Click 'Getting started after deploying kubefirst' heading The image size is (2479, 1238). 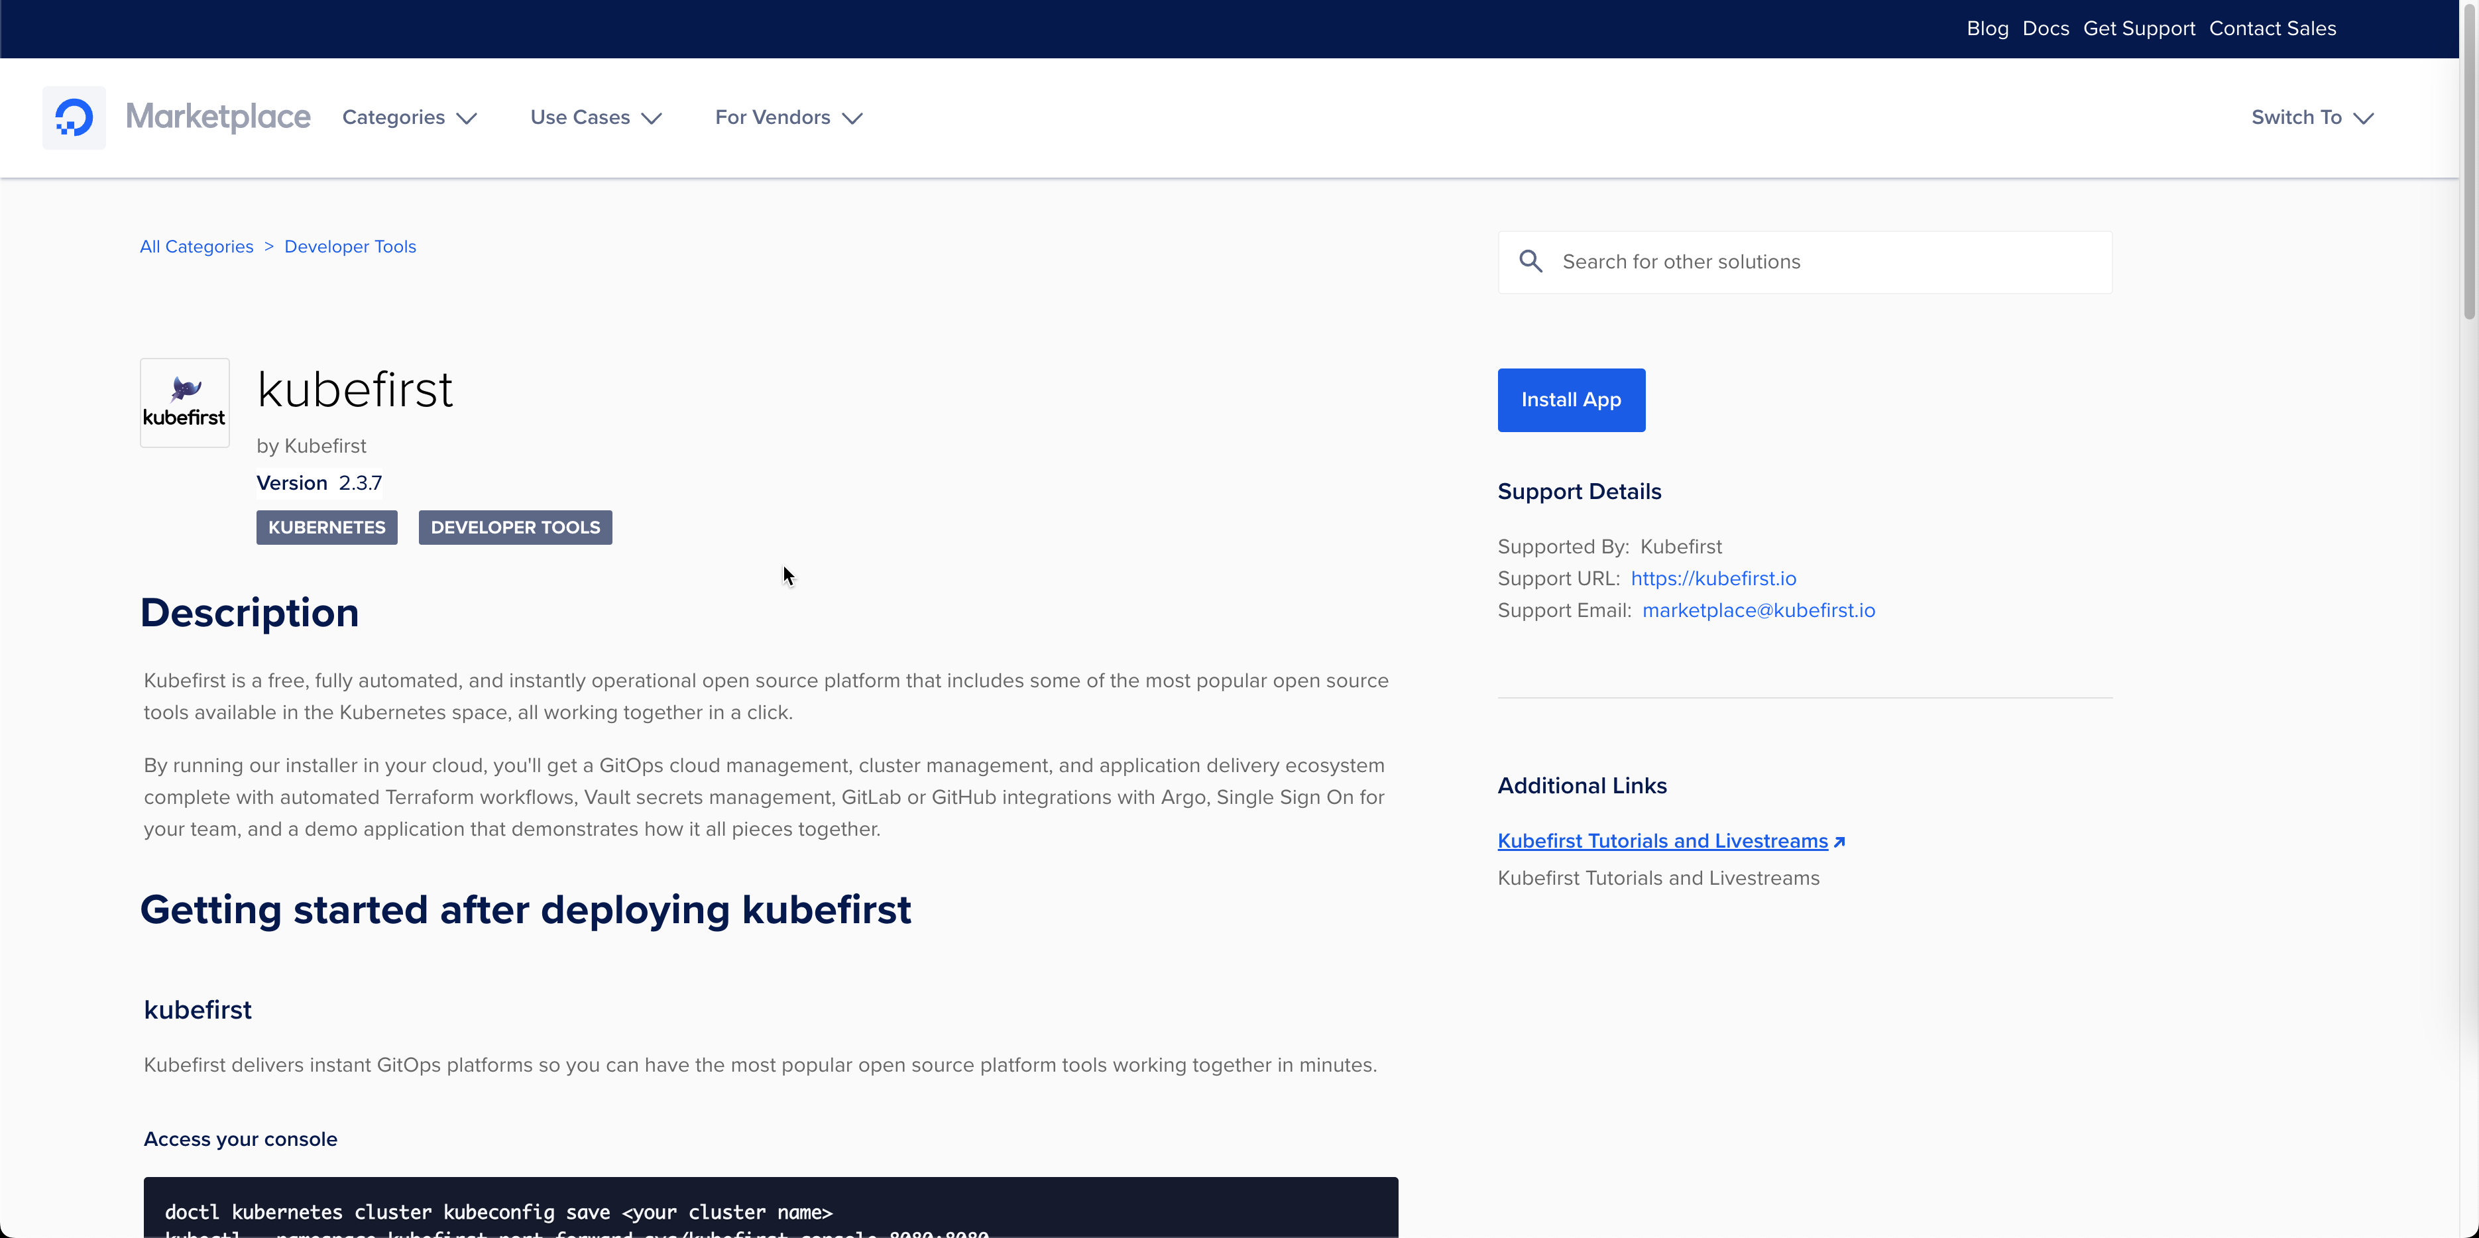pyautogui.click(x=526, y=910)
